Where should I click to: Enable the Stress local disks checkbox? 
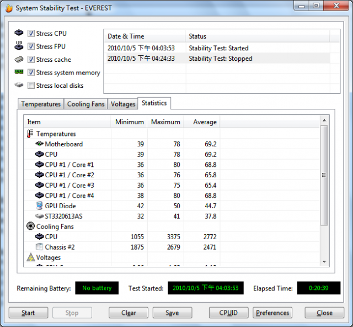[31, 86]
